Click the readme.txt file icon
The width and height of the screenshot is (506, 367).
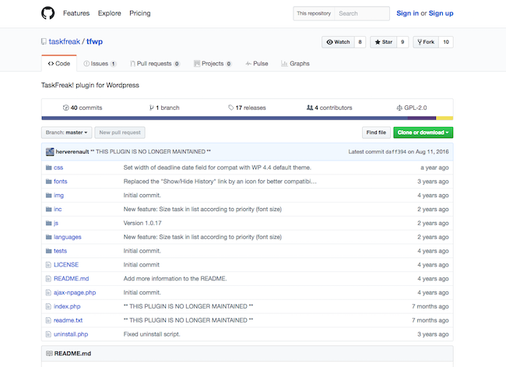pos(48,320)
